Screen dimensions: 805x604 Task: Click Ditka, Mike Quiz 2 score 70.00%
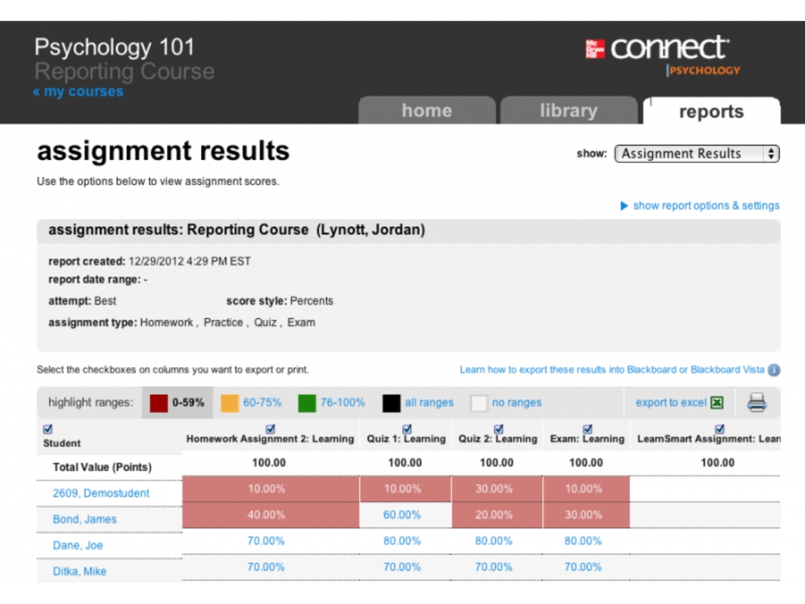point(494,567)
